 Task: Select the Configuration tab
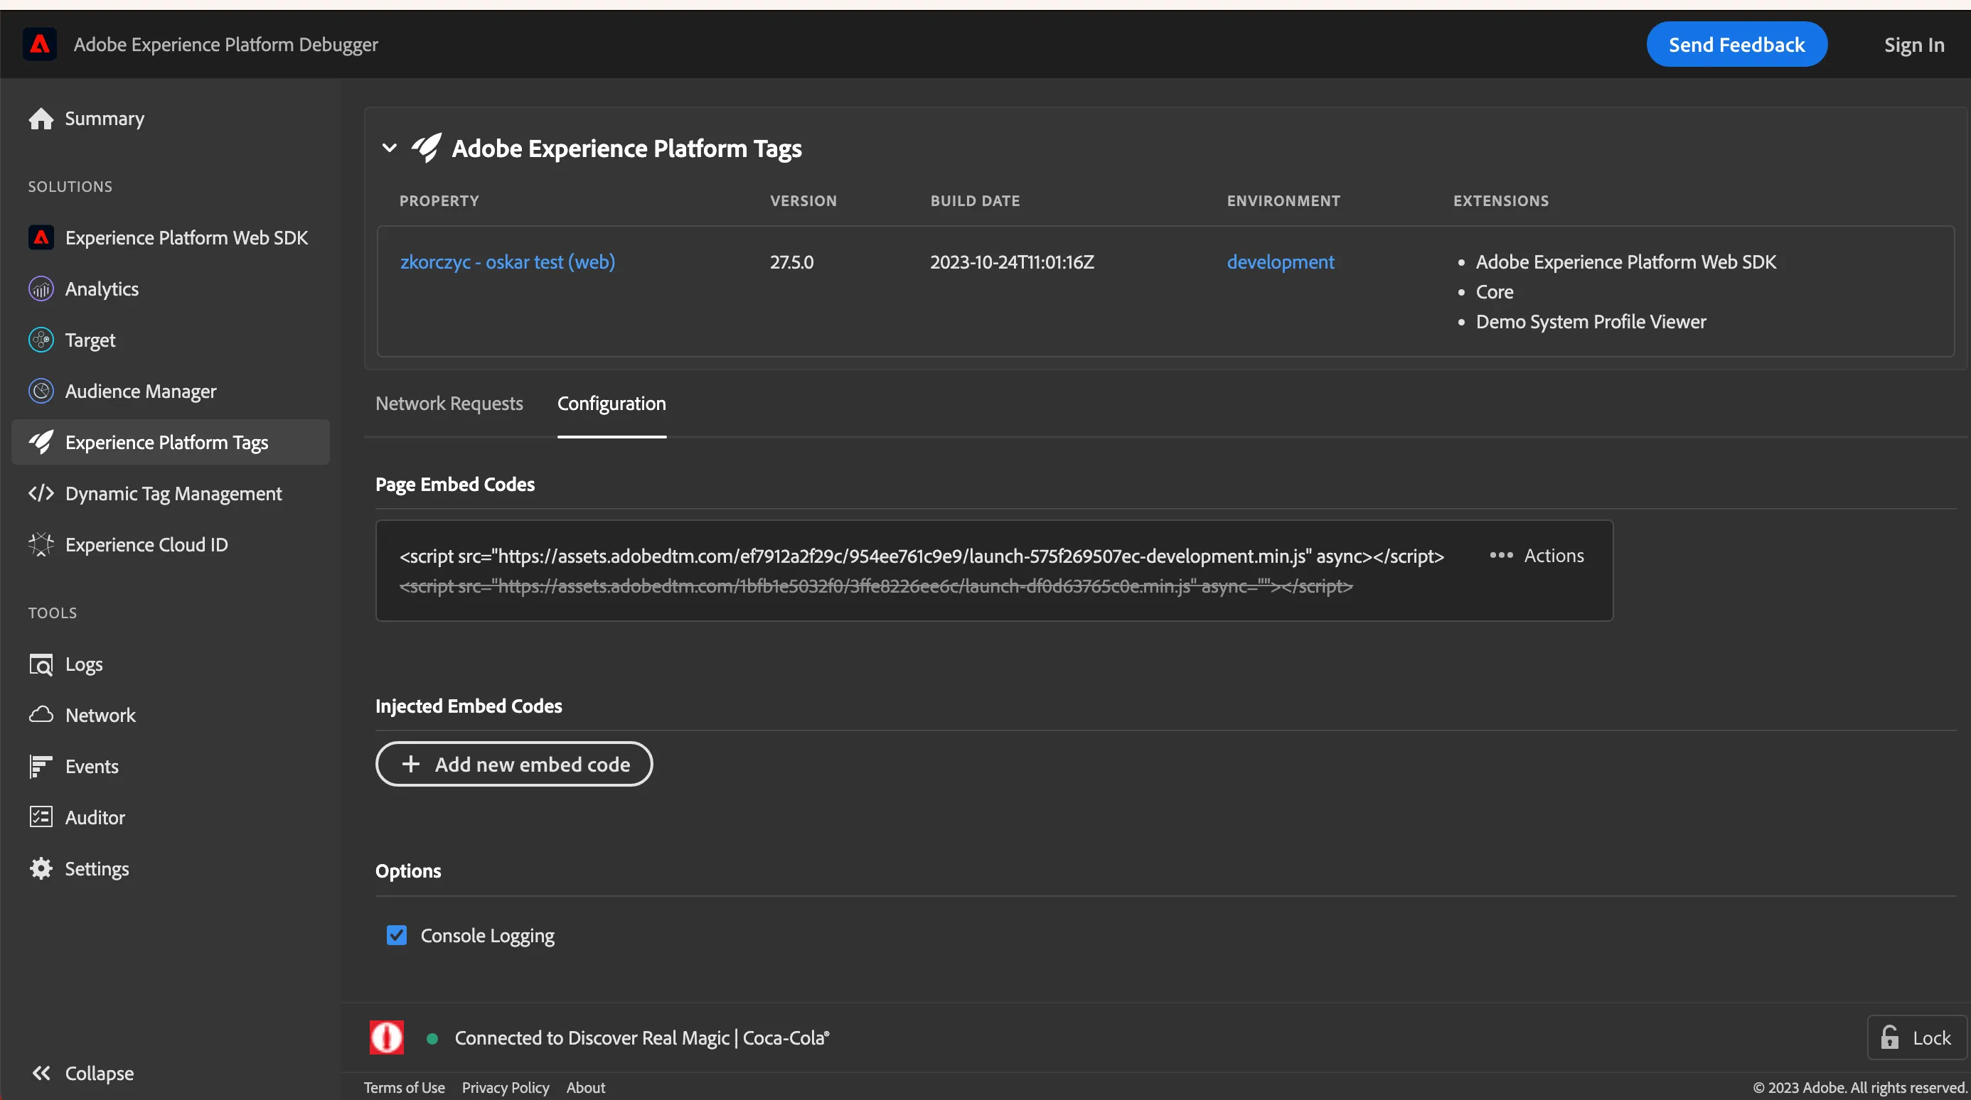coord(611,404)
